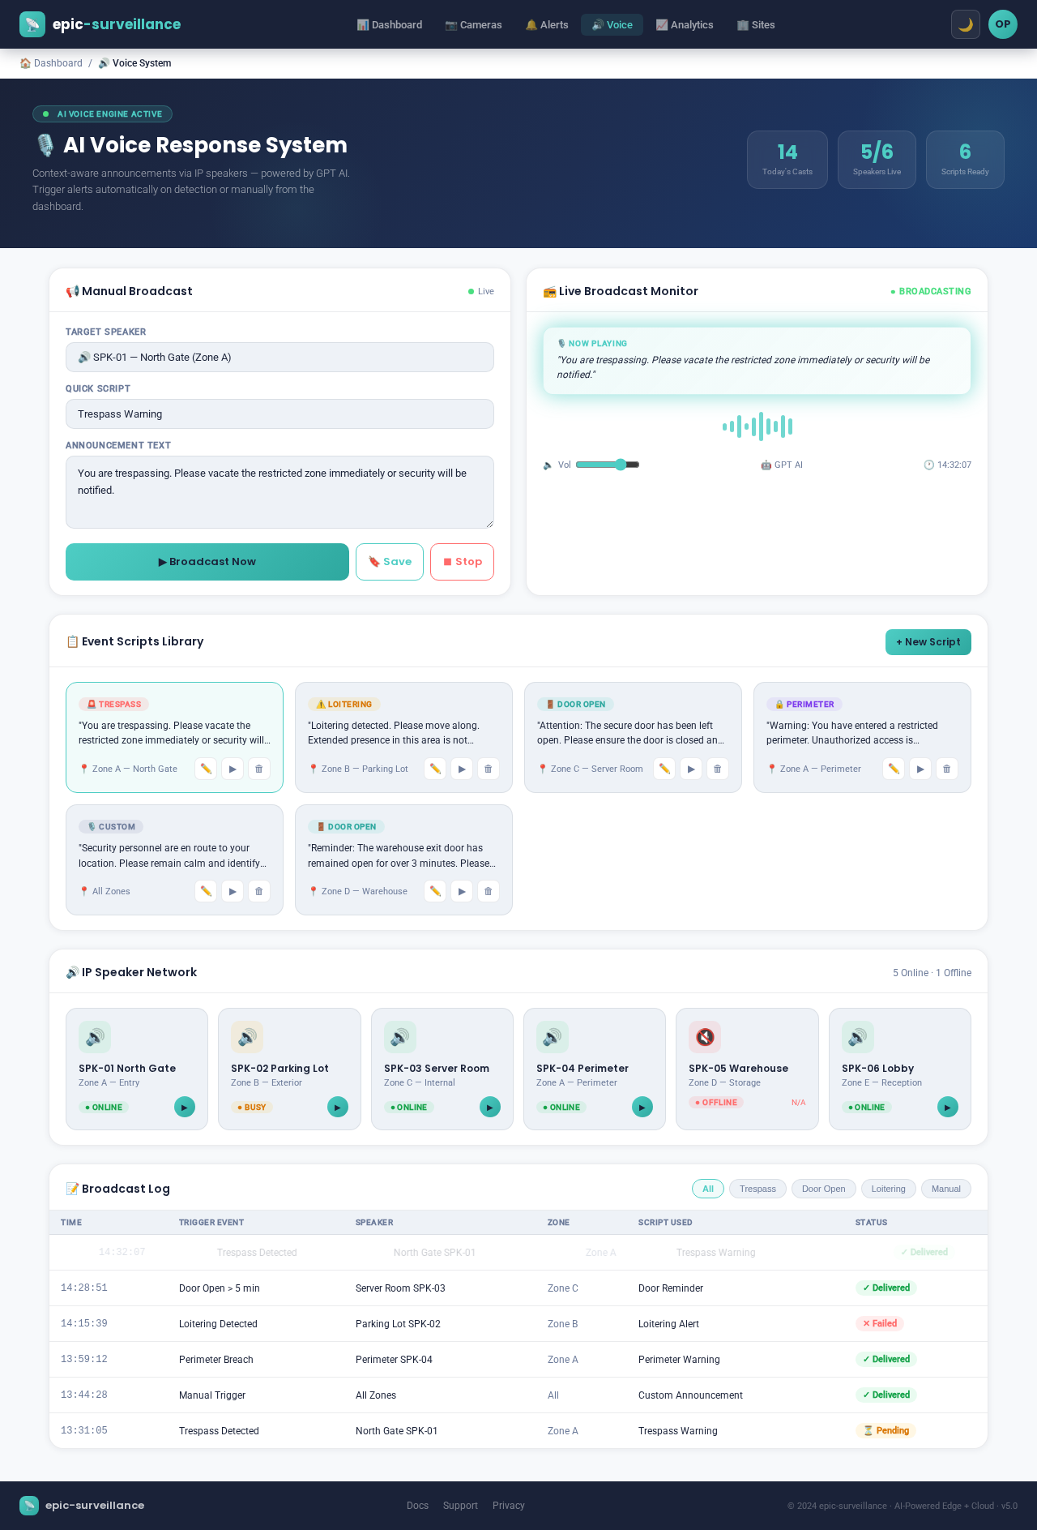Click the Failed status badge
Screen dimensions: 1037x1530
[x=880, y=1323]
